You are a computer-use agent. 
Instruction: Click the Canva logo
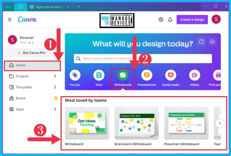tap(27, 19)
